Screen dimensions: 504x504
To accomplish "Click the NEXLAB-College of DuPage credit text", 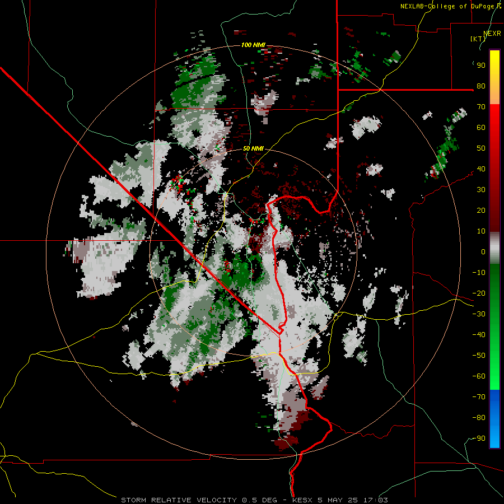I will [x=451, y=6].
